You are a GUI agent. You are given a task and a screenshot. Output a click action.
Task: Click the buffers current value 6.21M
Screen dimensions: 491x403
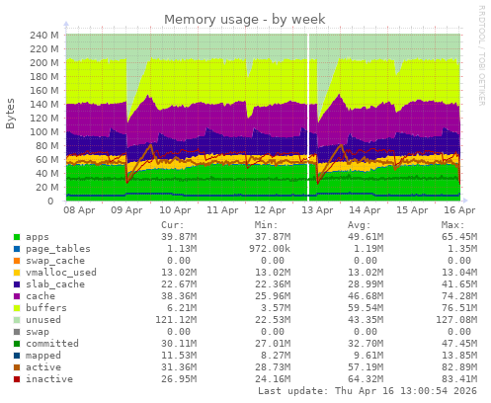[x=182, y=308]
